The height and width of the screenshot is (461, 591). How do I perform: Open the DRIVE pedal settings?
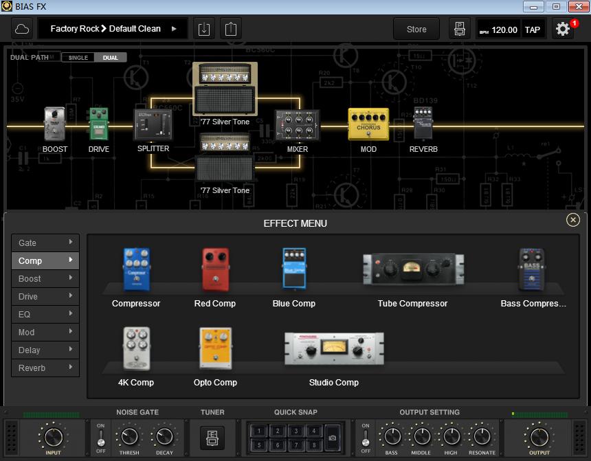[98, 124]
